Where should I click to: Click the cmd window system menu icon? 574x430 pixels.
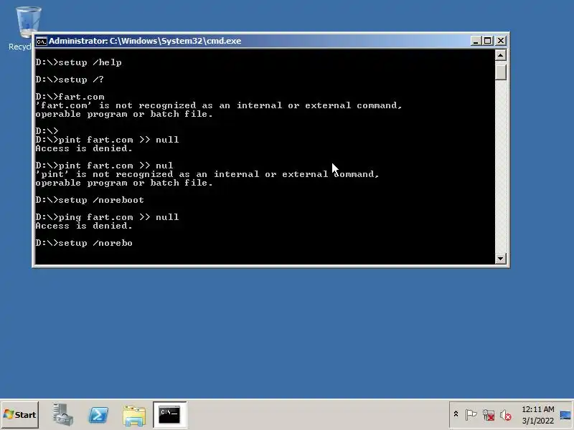[42, 41]
